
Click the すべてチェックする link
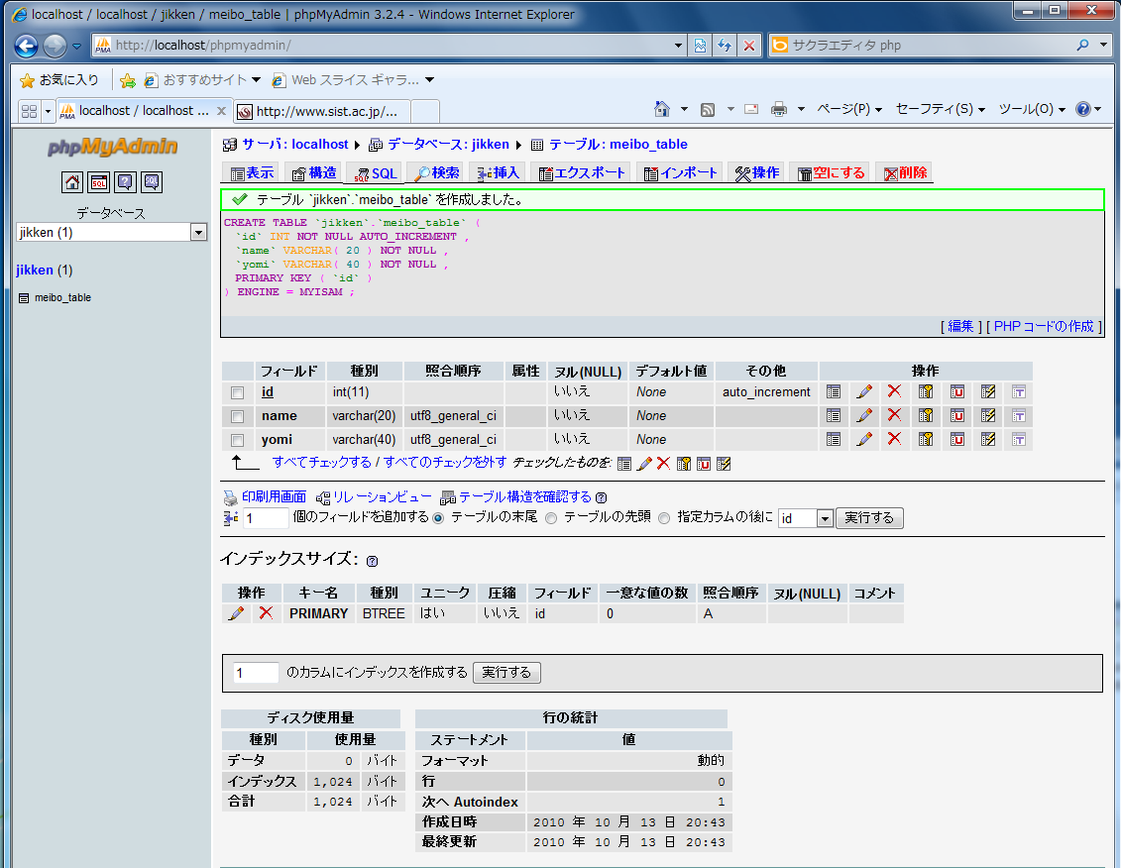[321, 462]
